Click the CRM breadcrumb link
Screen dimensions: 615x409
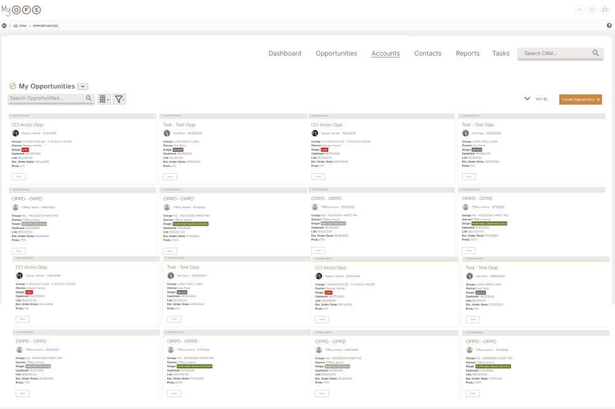coord(20,26)
